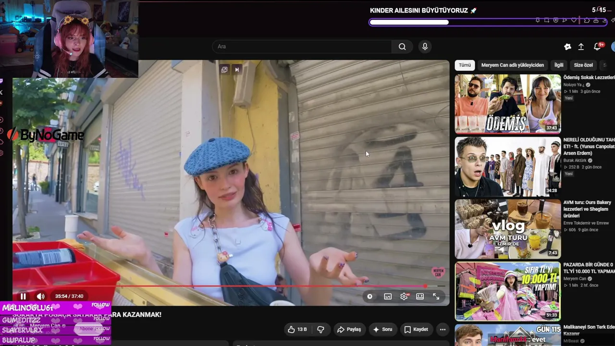Image resolution: width=615 pixels, height=346 pixels.
Task: Click the puzzle piece icon in the overlay bar
Action: (587, 20)
